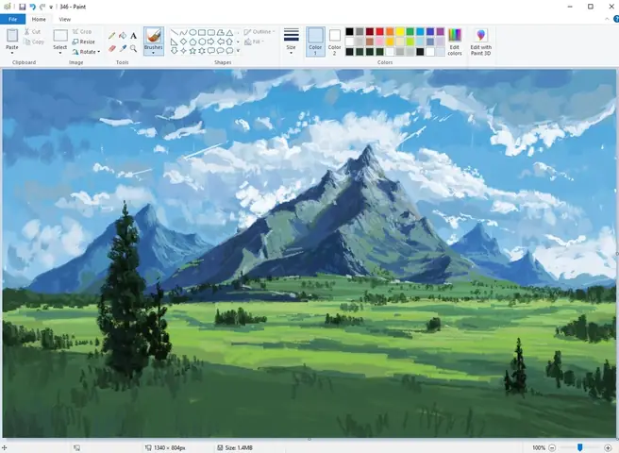Screen dimensions: 619x453
Task: Open Customize Quick Access Toolbar arrow
Action: click(x=51, y=8)
